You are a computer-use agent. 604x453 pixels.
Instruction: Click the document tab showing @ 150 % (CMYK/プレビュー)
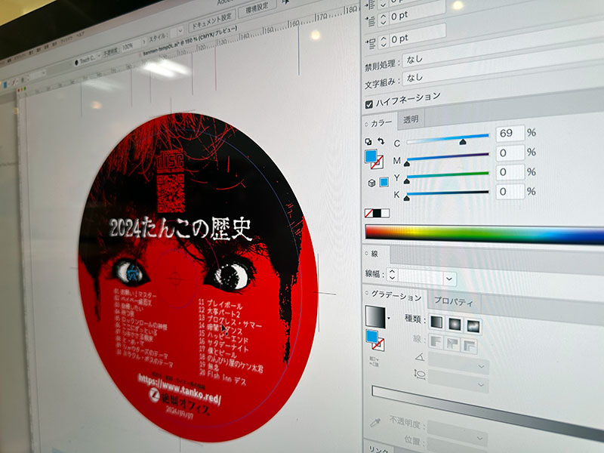tap(189, 42)
